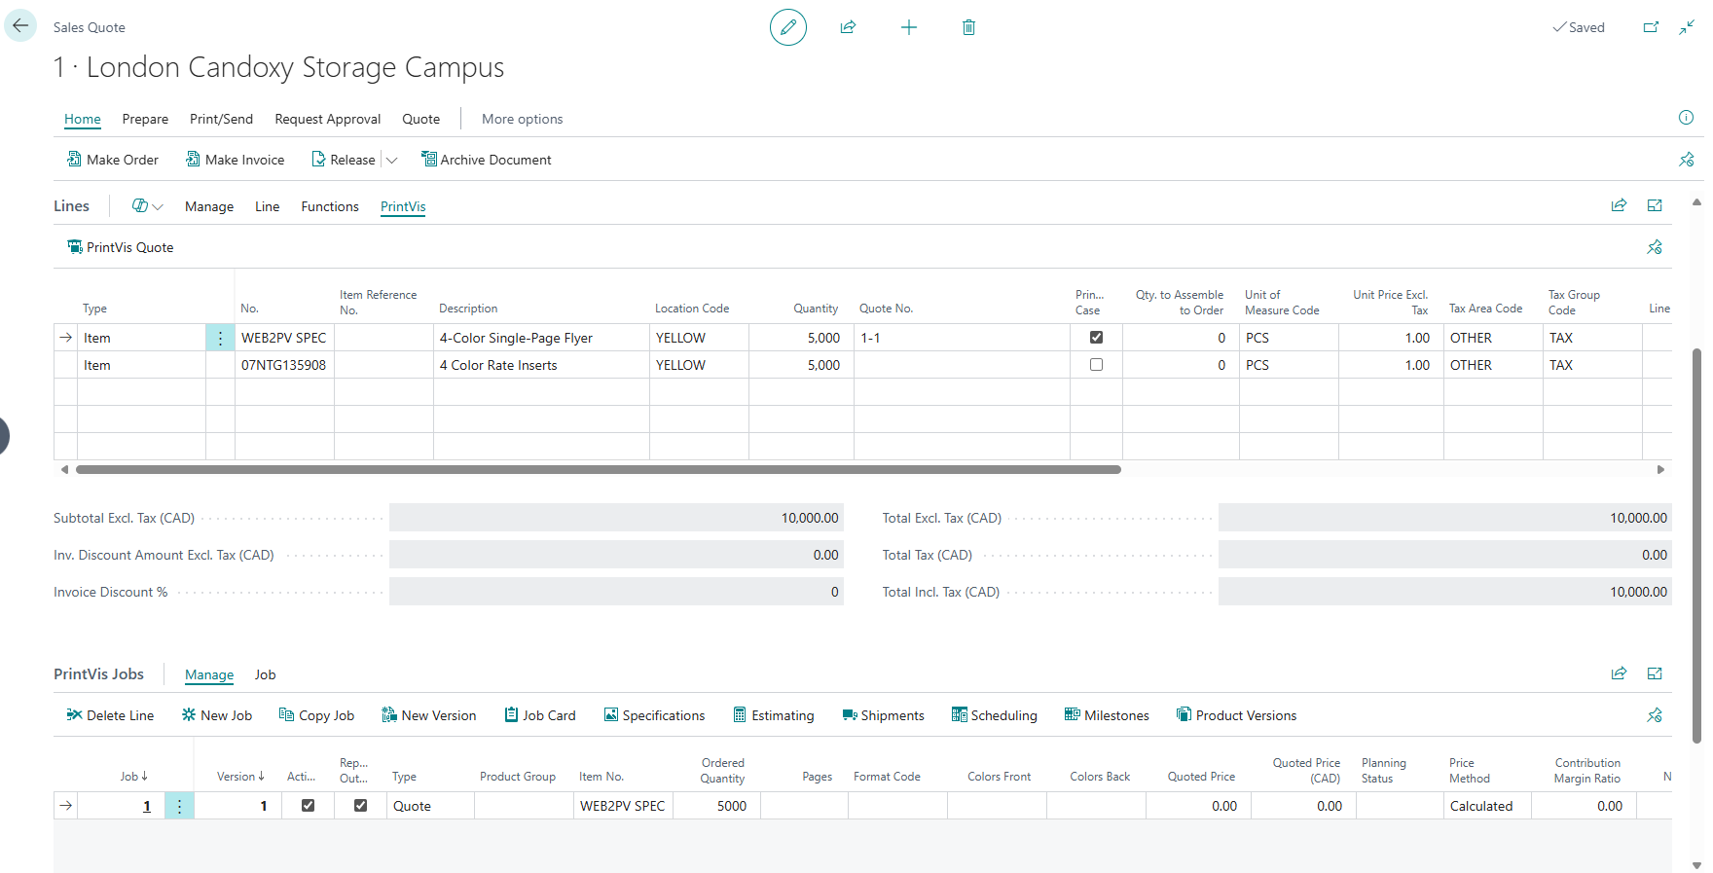Click the information icon beside the menu
This screenshot has width=1713, height=873.
pos(1686,118)
